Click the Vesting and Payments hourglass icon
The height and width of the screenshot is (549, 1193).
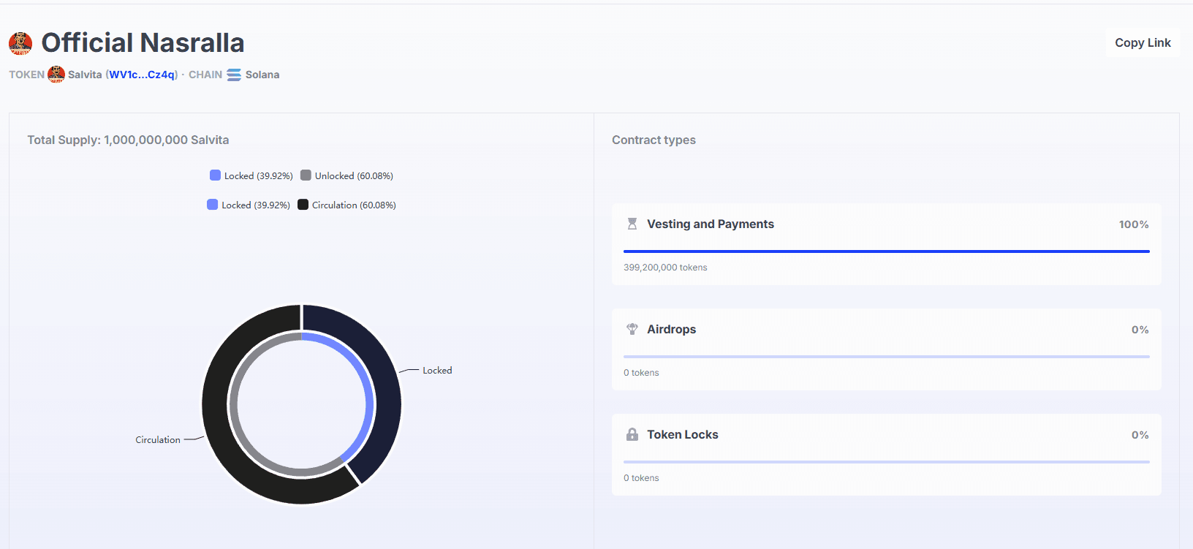632,224
